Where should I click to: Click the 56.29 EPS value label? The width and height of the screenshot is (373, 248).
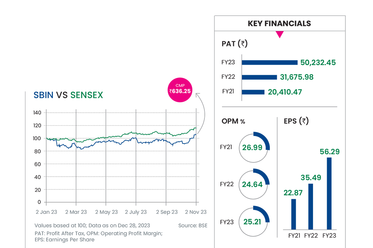point(329,152)
